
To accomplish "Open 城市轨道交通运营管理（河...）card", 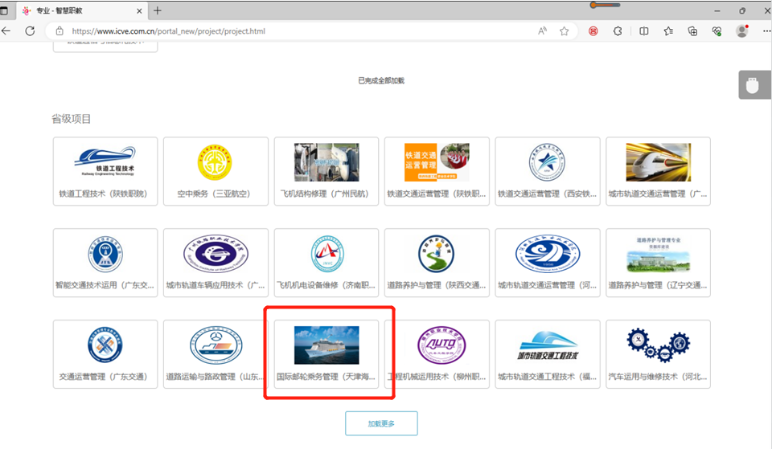I will click(x=548, y=263).
